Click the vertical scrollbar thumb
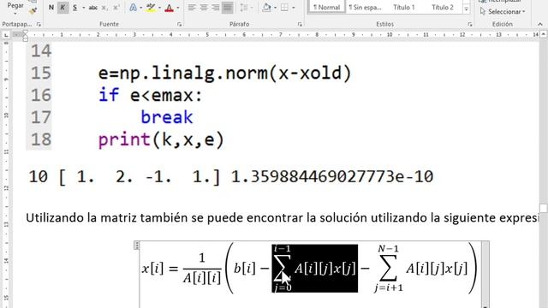 tap(544, 208)
